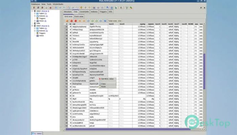Switch to the DDL tab
The height and width of the screenshot is (135, 237).
point(110,12)
